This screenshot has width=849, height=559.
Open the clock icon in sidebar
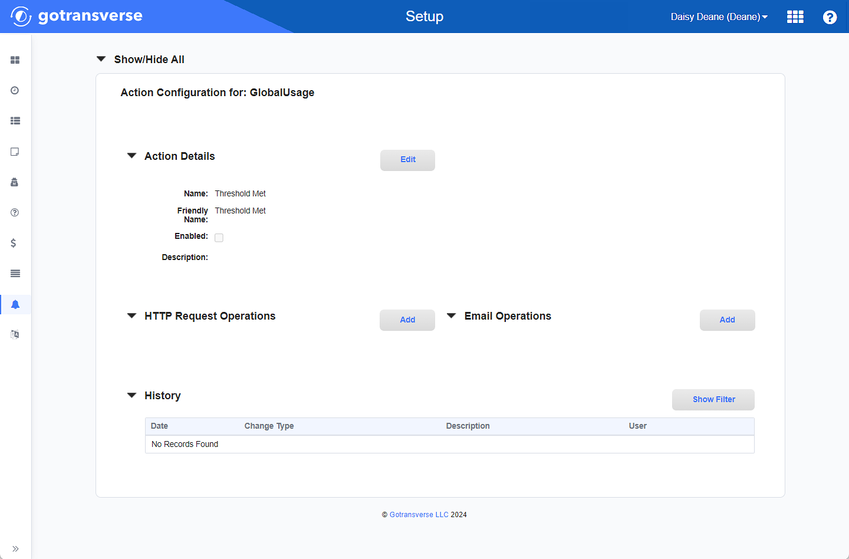[15, 90]
